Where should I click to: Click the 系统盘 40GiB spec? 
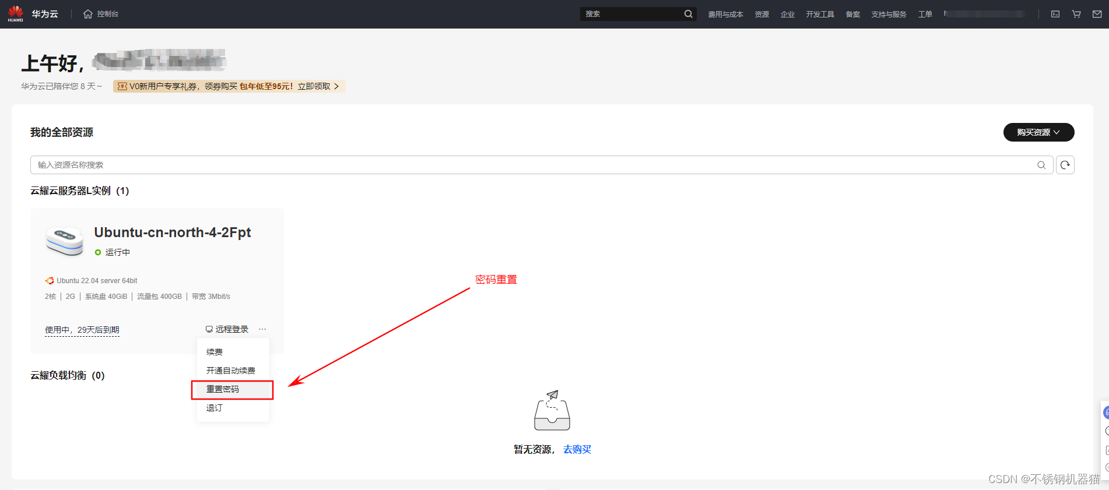click(x=106, y=297)
